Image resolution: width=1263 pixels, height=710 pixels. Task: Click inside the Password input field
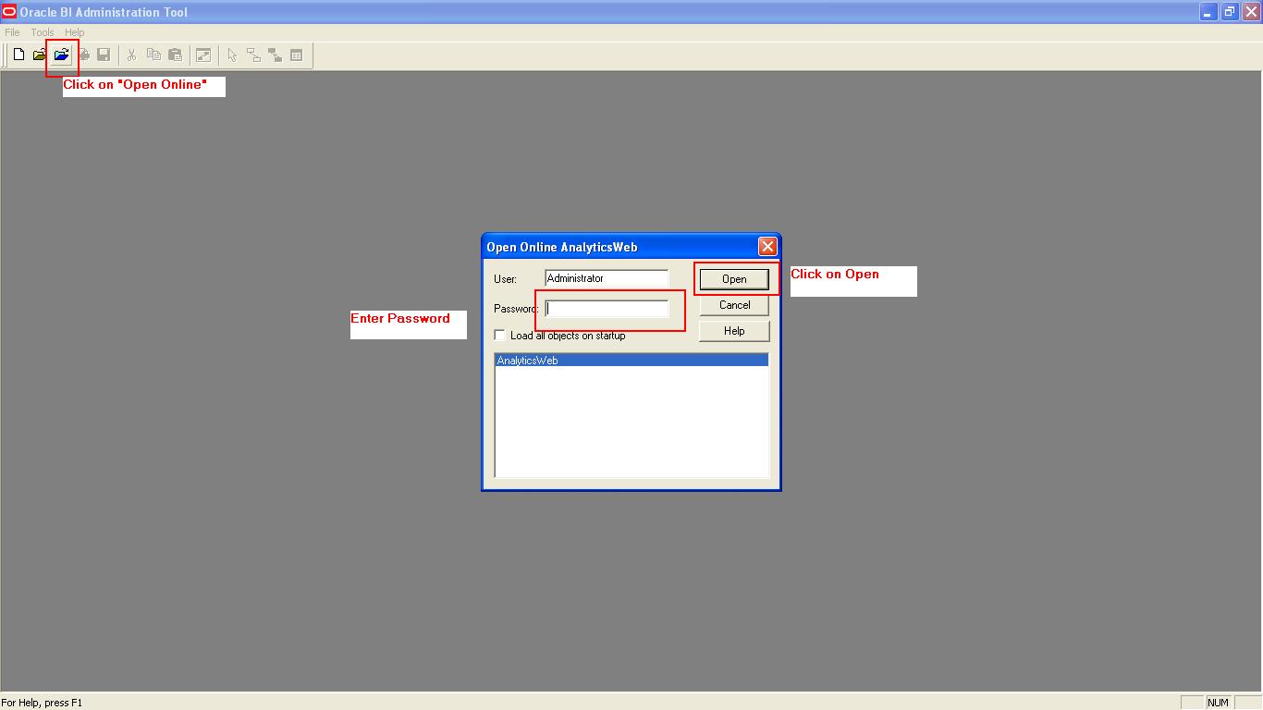coord(606,308)
